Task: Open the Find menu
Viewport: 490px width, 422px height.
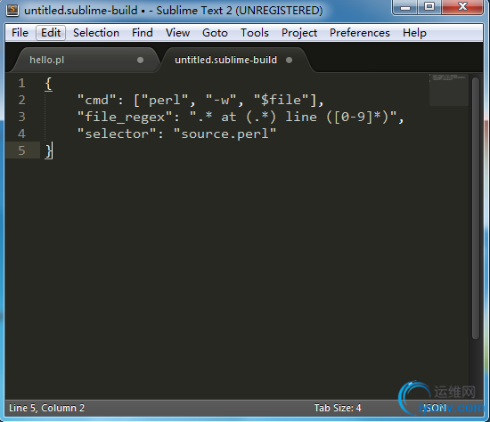Action: pos(143,33)
